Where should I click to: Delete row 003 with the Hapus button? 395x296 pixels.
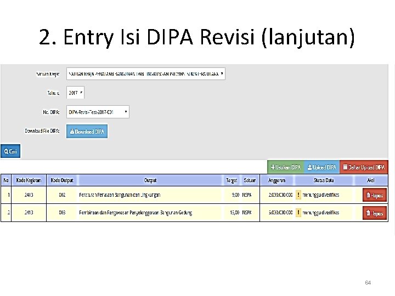375,213
